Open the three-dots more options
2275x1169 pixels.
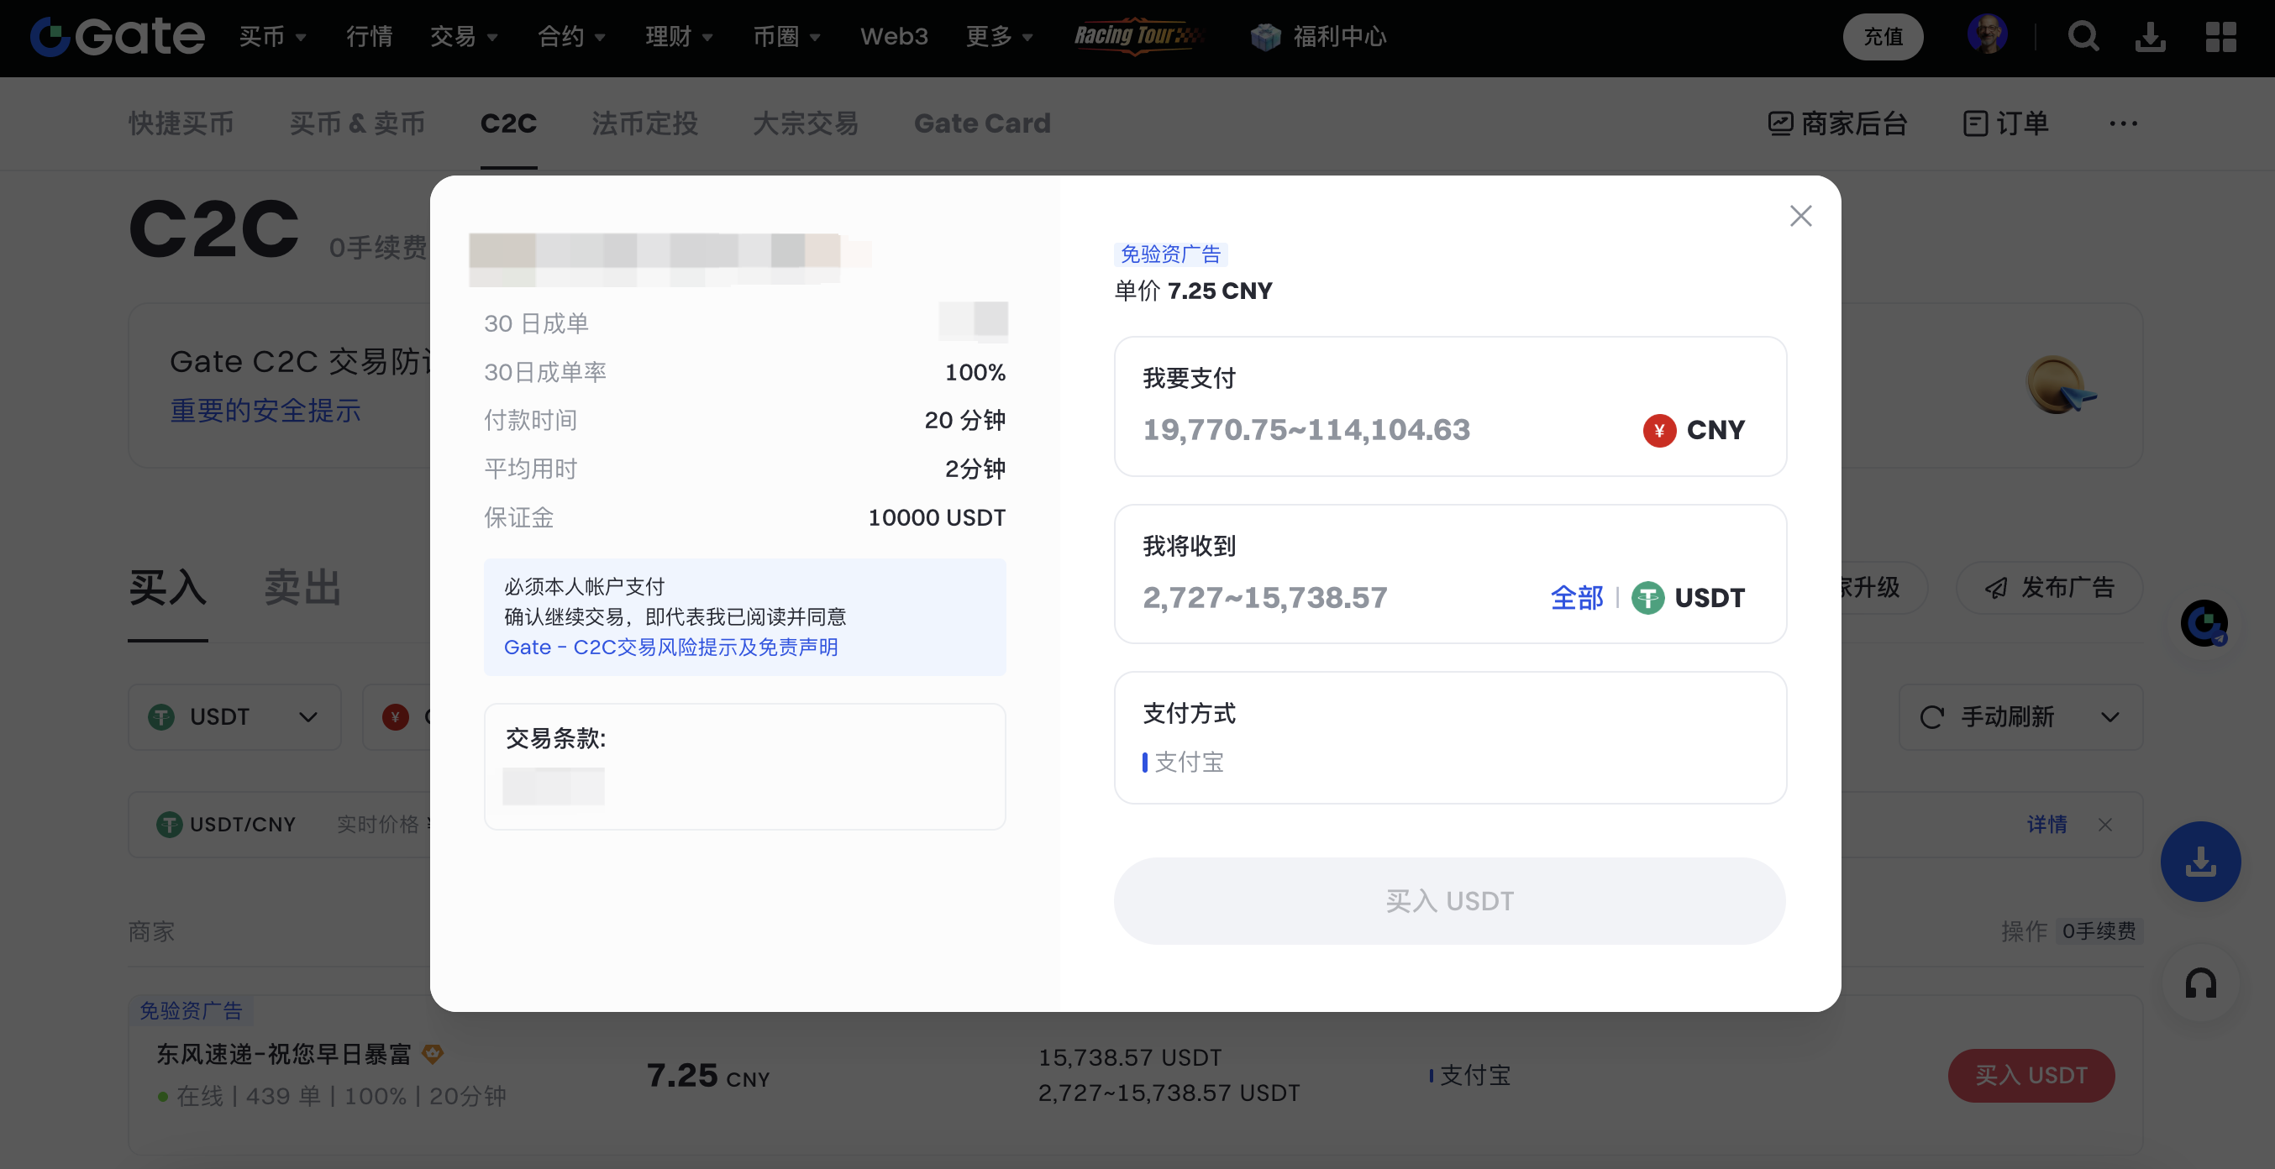click(2123, 123)
